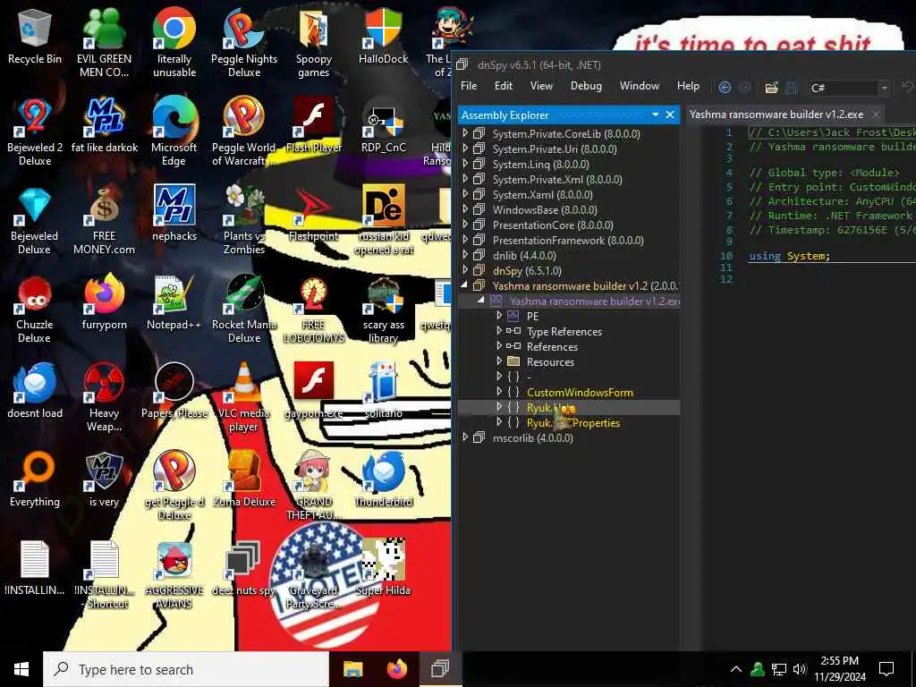The image size is (916, 687).
Task: Open the notifications action center
Action: pyautogui.click(x=886, y=669)
